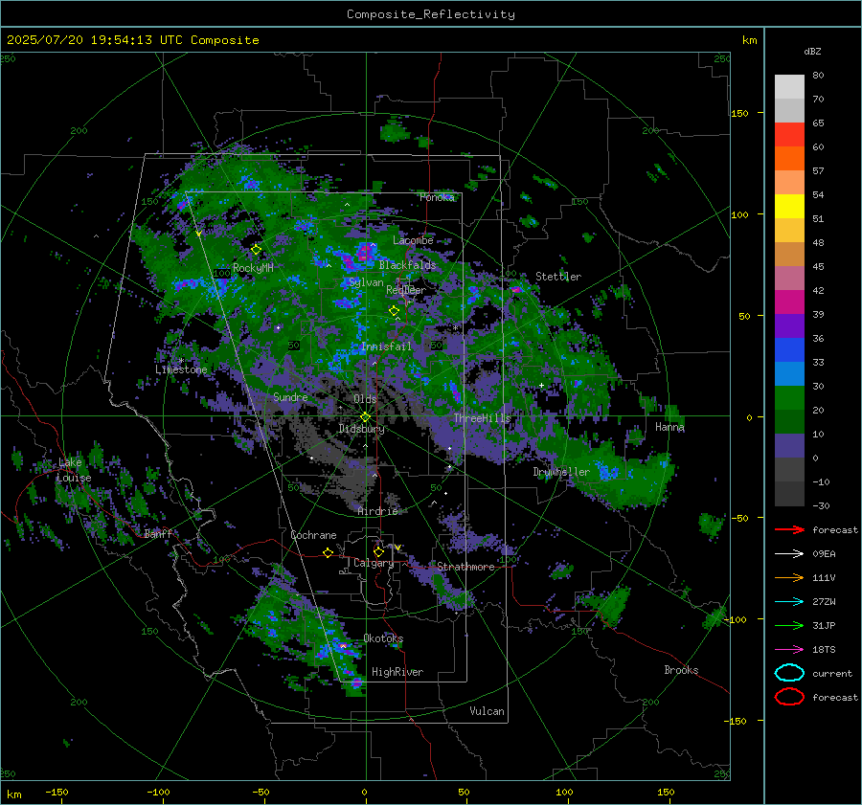Viewport: 862px width, 805px height.
Task: Click the orange 111V arrow in legend
Action: (x=789, y=577)
